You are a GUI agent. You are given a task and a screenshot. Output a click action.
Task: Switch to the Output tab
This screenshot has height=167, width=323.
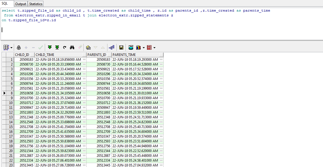[x=21, y=4]
